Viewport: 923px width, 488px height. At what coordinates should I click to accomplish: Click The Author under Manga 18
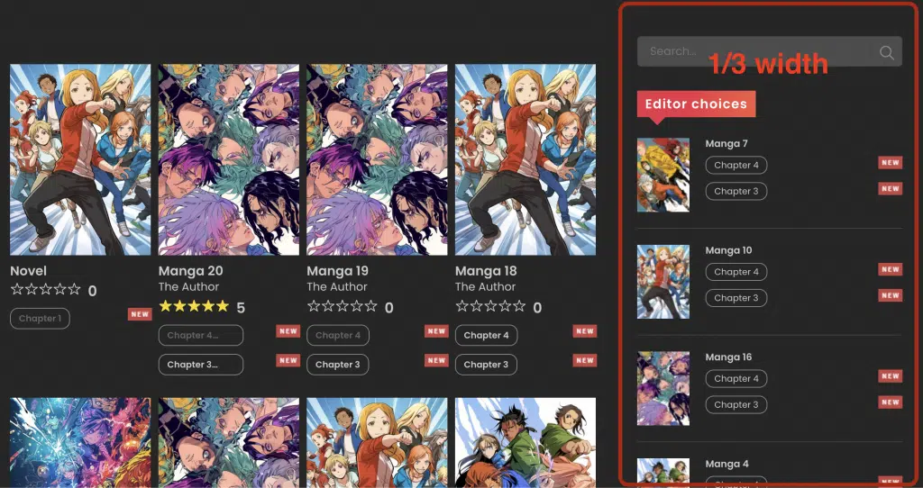pyautogui.click(x=486, y=287)
